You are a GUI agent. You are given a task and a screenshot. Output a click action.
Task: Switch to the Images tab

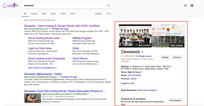34,14
